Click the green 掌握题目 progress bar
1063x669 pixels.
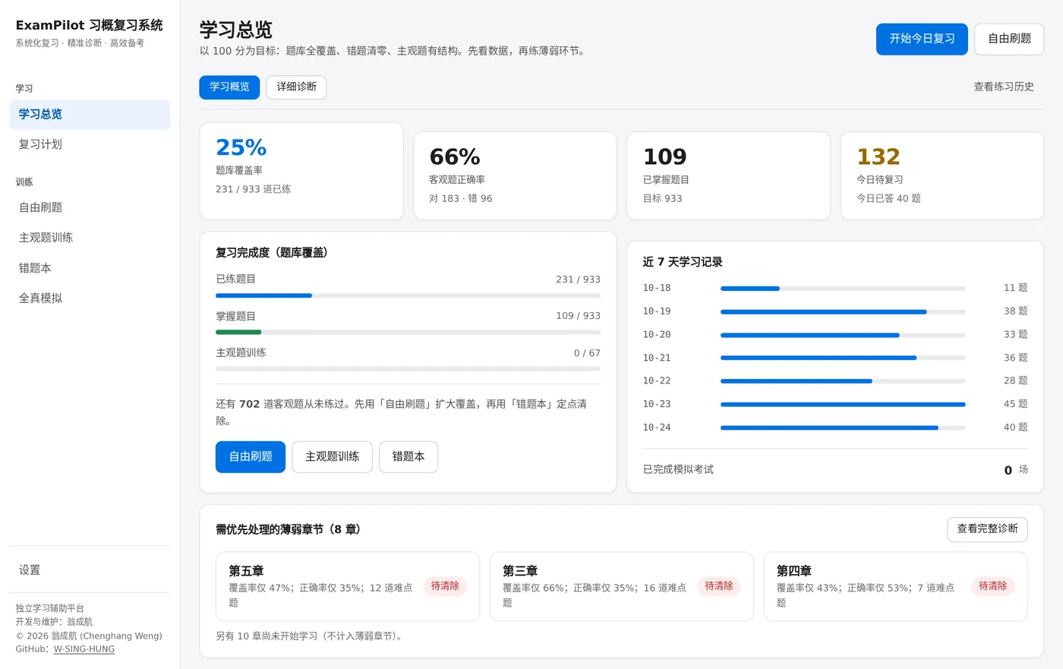pos(408,332)
